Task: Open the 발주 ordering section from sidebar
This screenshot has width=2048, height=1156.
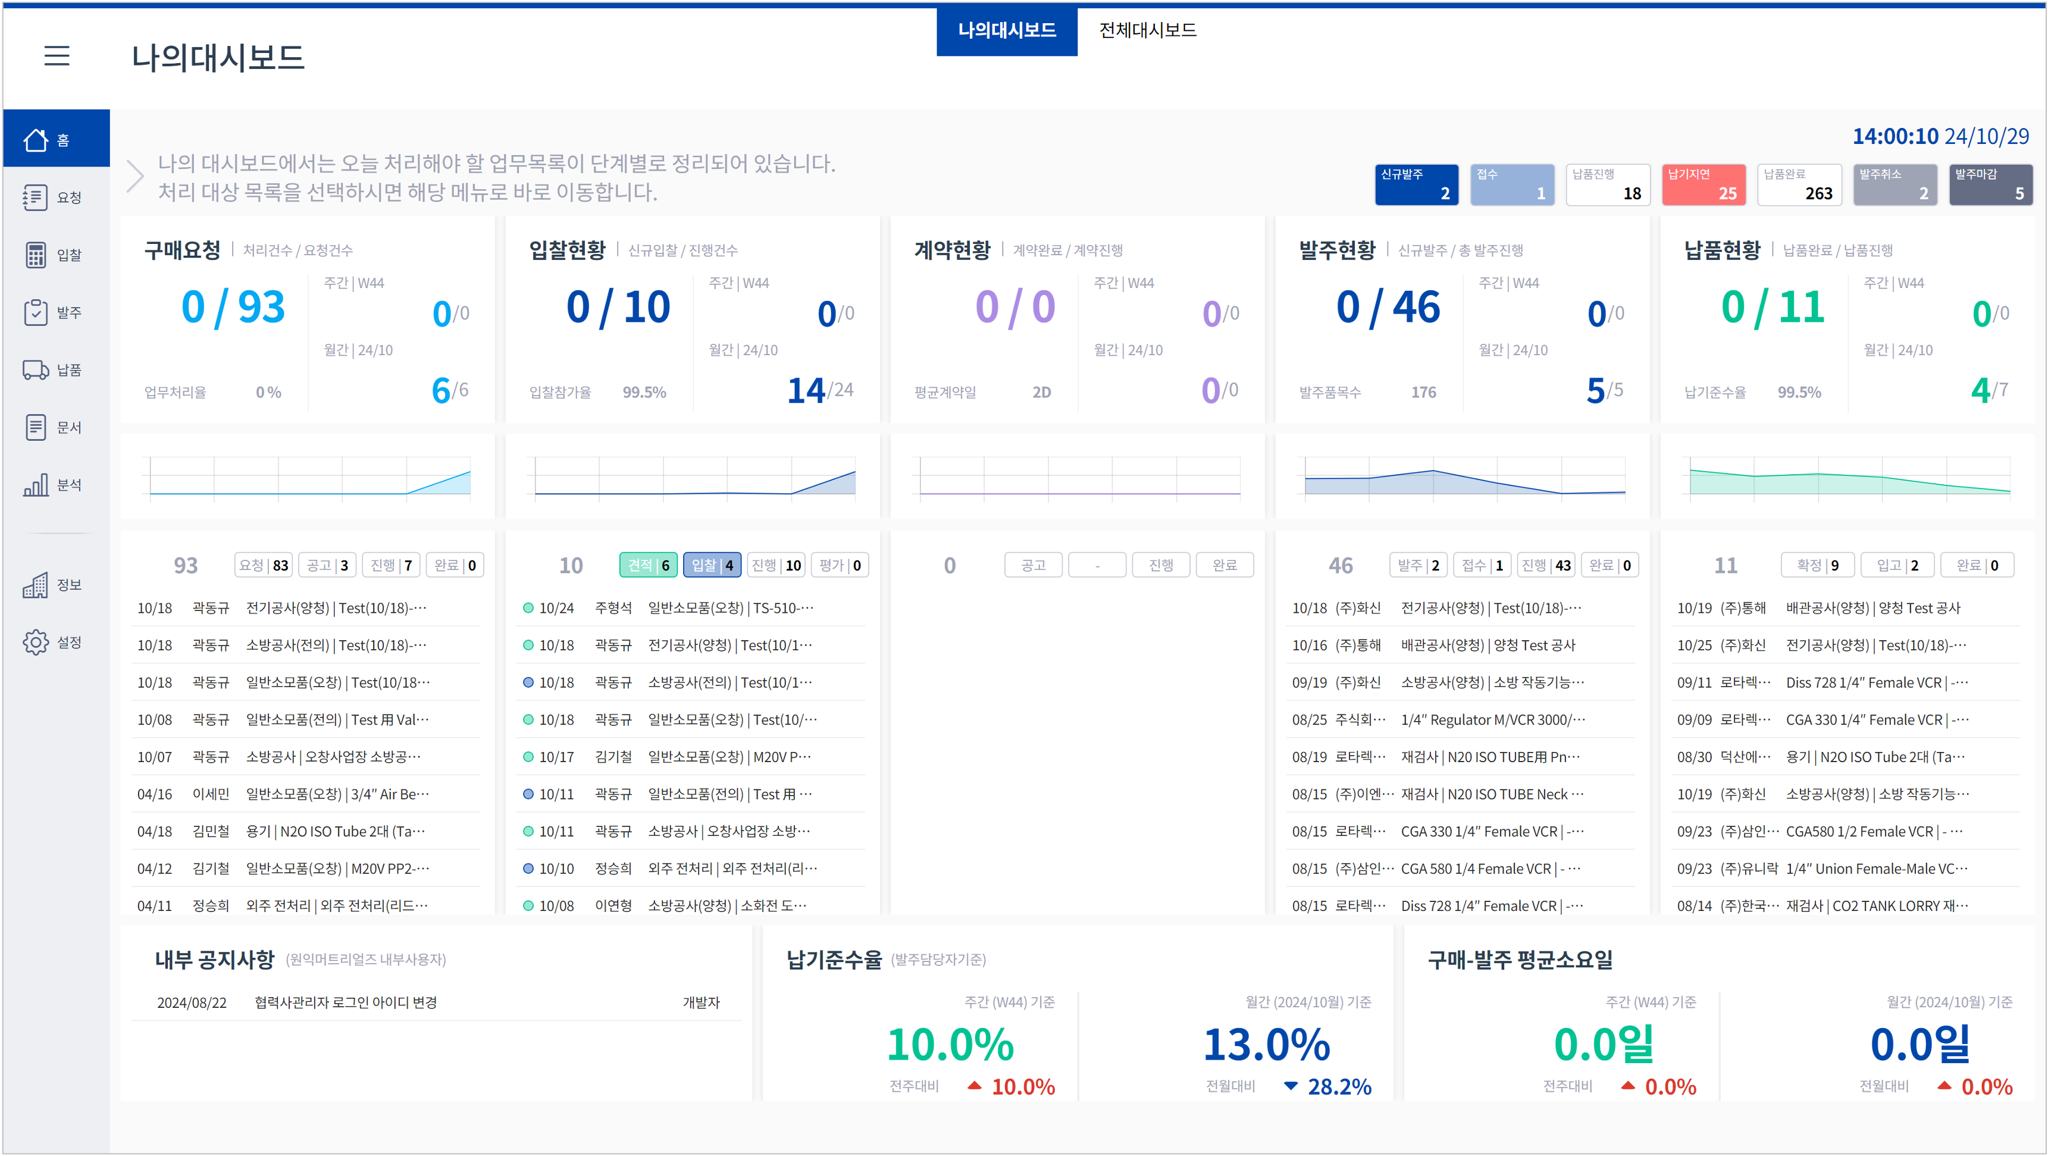Action: [x=56, y=312]
